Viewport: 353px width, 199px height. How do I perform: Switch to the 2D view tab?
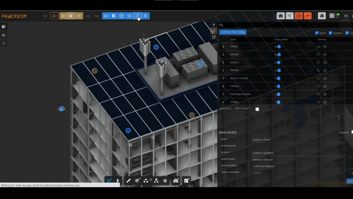(x=54, y=16)
